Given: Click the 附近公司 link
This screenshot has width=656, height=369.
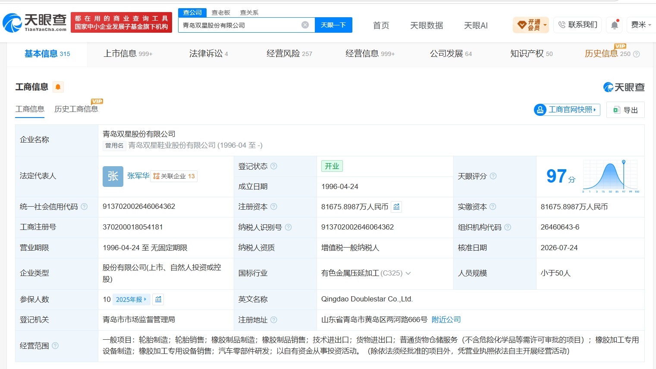Looking at the screenshot, I should 446,320.
